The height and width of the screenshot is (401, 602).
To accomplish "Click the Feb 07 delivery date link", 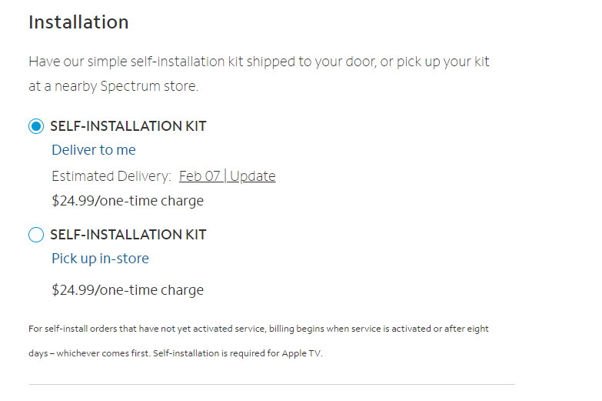I will pyautogui.click(x=199, y=176).
